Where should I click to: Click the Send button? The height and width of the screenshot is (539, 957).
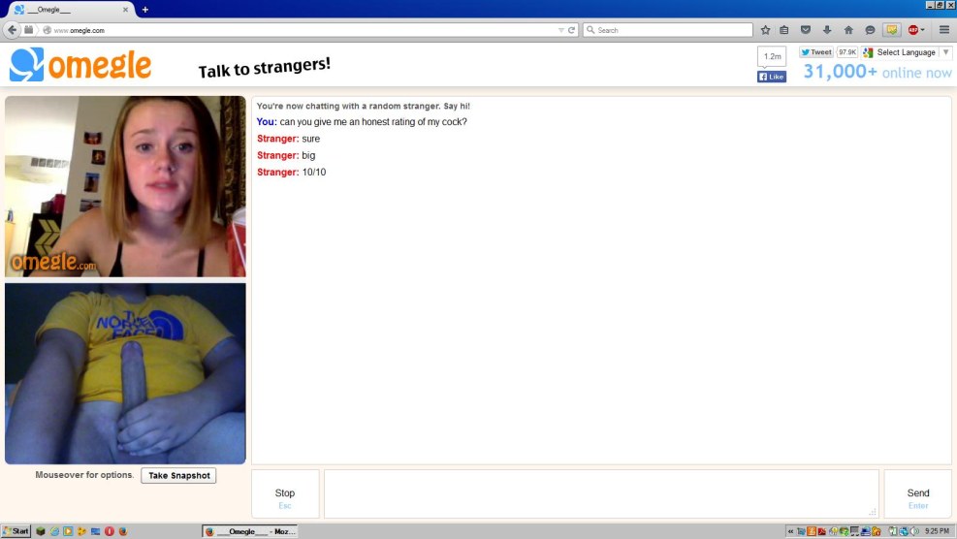pos(917,493)
